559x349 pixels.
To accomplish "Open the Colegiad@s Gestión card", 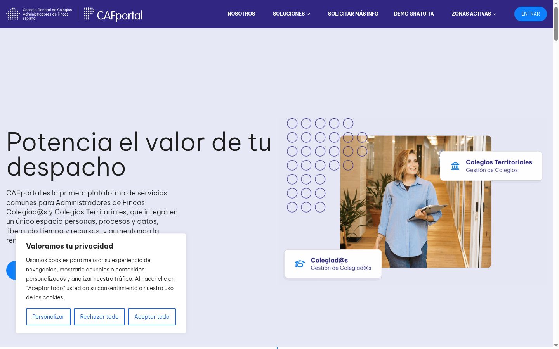I will [x=333, y=264].
